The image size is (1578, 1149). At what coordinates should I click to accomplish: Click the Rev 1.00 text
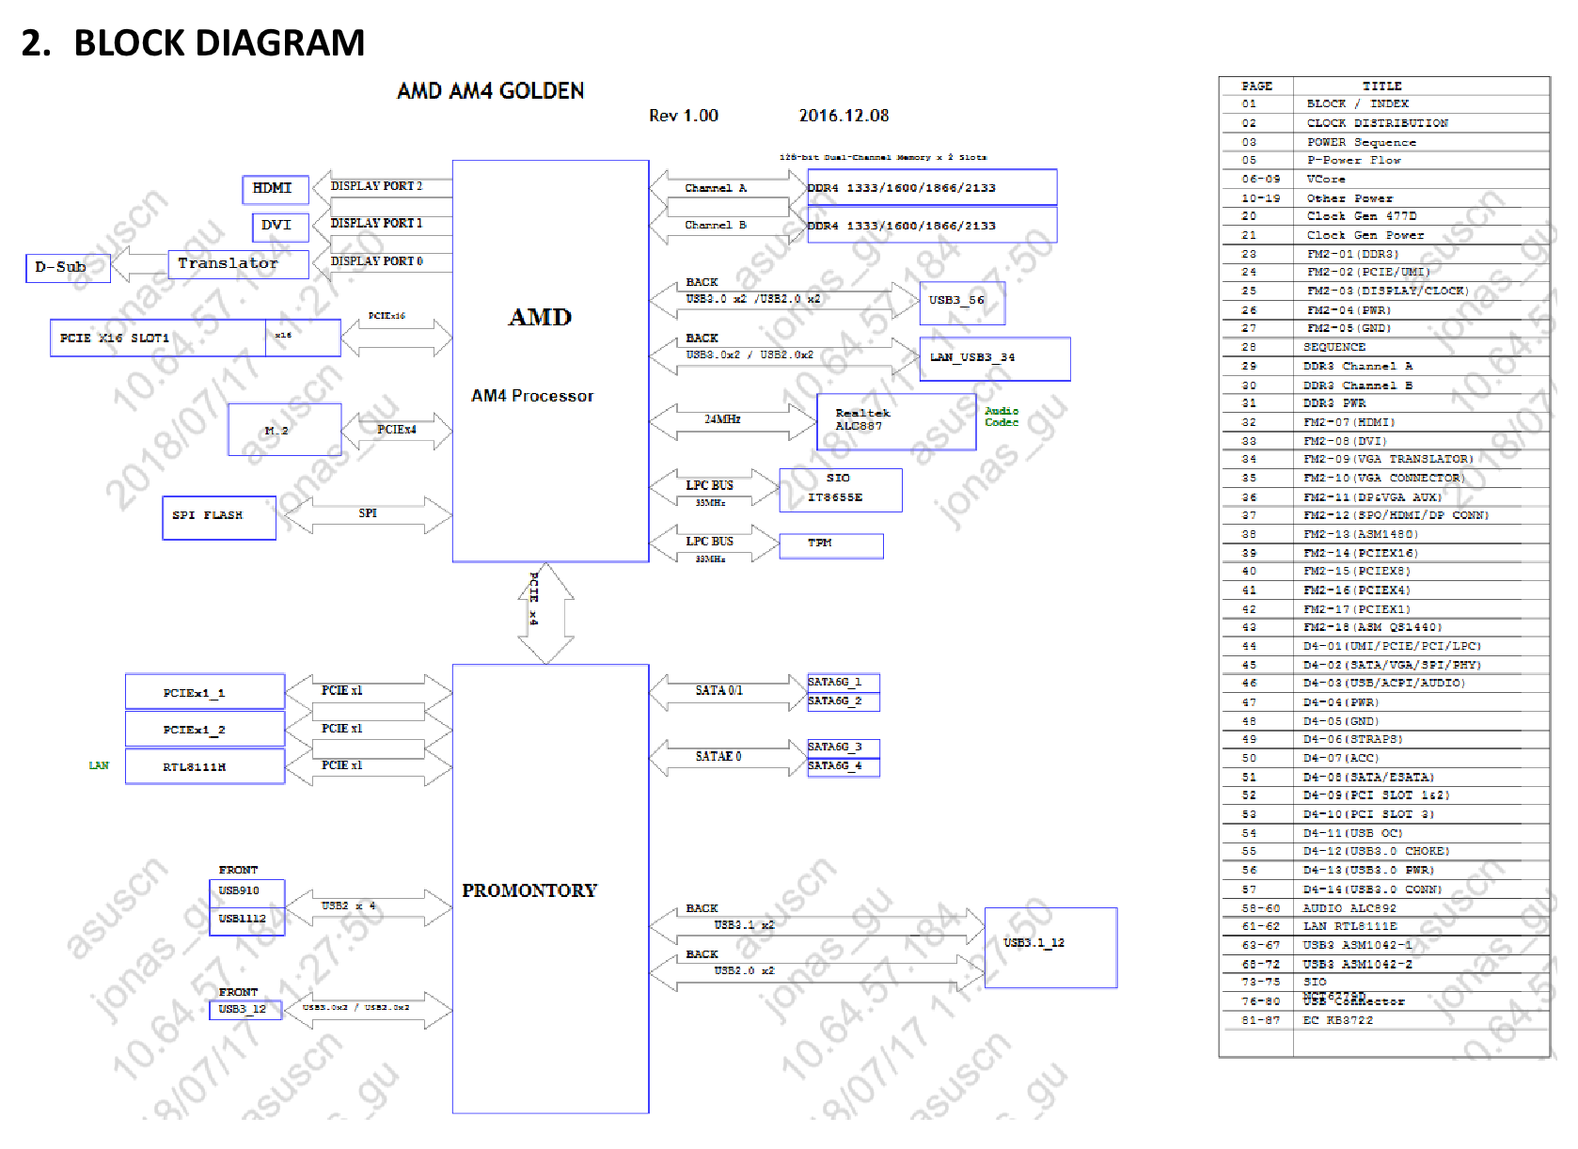coord(684,116)
